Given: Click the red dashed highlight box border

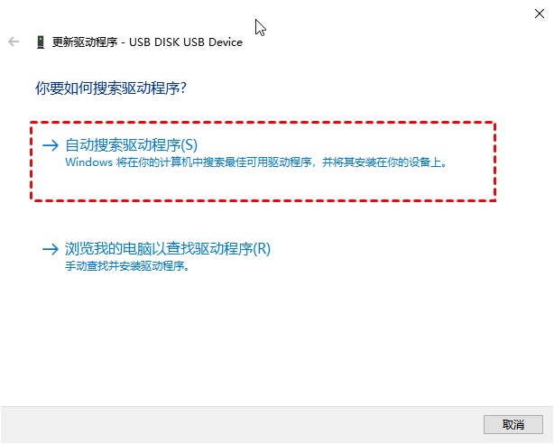Looking at the screenshot, I should click(x=263, y=123).
